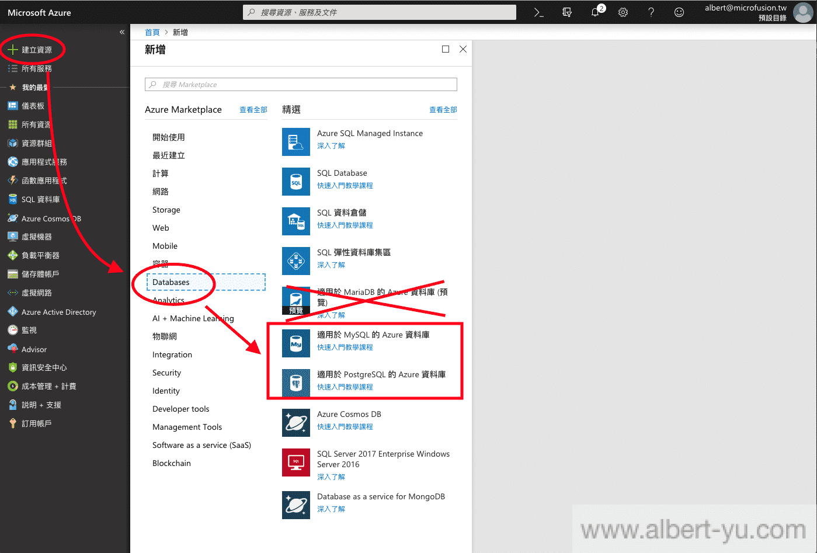The width and height of the screenshot is (817, 553).
Task: Open 應用程式服務 in the sidebar
Action: (x=37, y=162)
